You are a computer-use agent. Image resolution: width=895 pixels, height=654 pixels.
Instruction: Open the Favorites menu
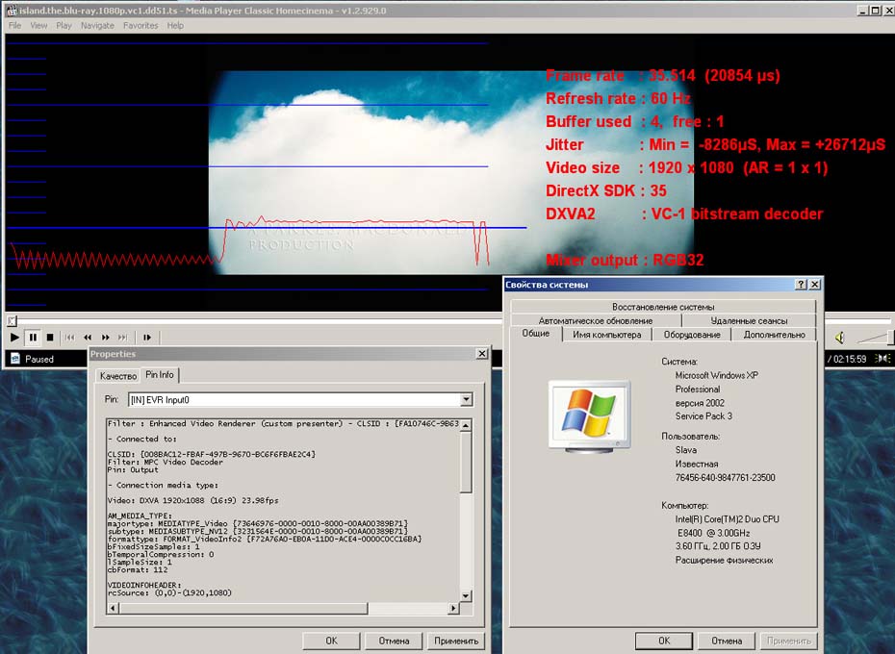(x=141, y=26)
